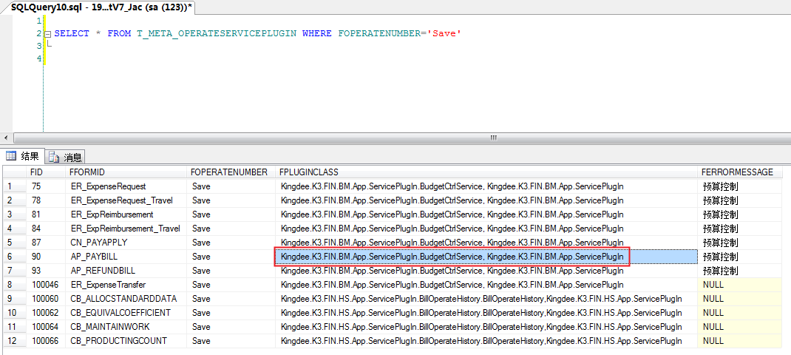
Task: Click the CN_PAYAPPLY cell
Action: tap(126, 243)
